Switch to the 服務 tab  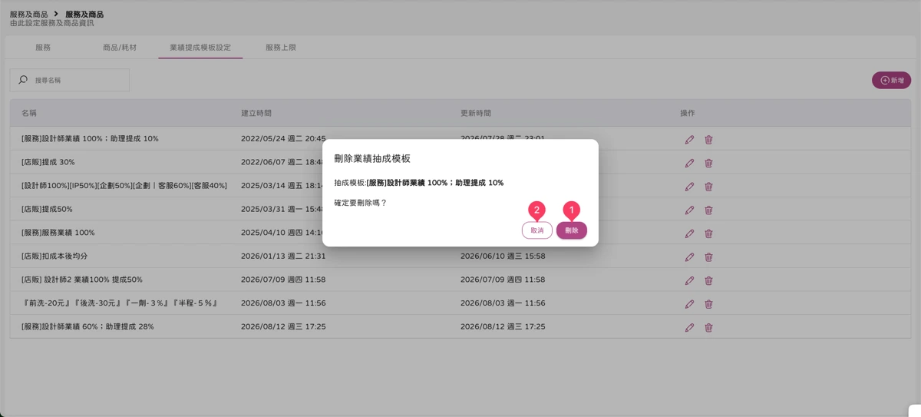click(43, 48)
